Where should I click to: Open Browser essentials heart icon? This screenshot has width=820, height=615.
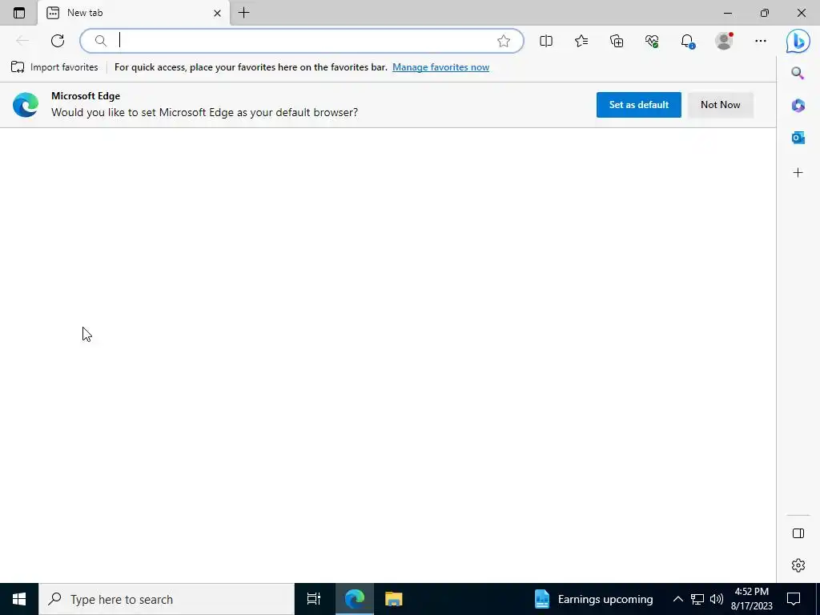click(x=652, y=41)
